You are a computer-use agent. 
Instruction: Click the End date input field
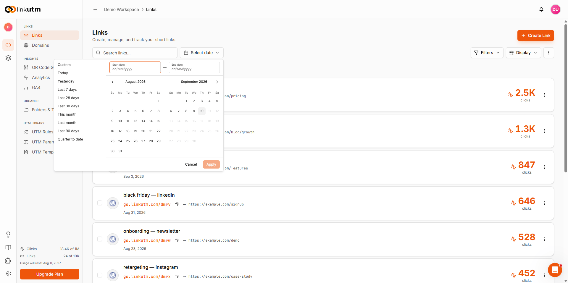coord(194,67)
